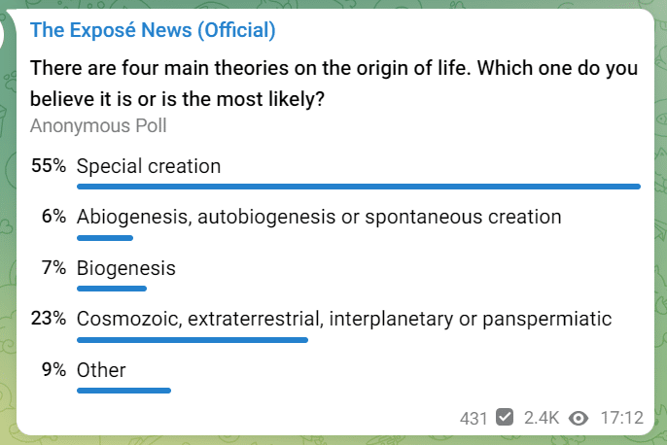Click the Biogenesis result bar
667x445 pixels.
point(112,289)
